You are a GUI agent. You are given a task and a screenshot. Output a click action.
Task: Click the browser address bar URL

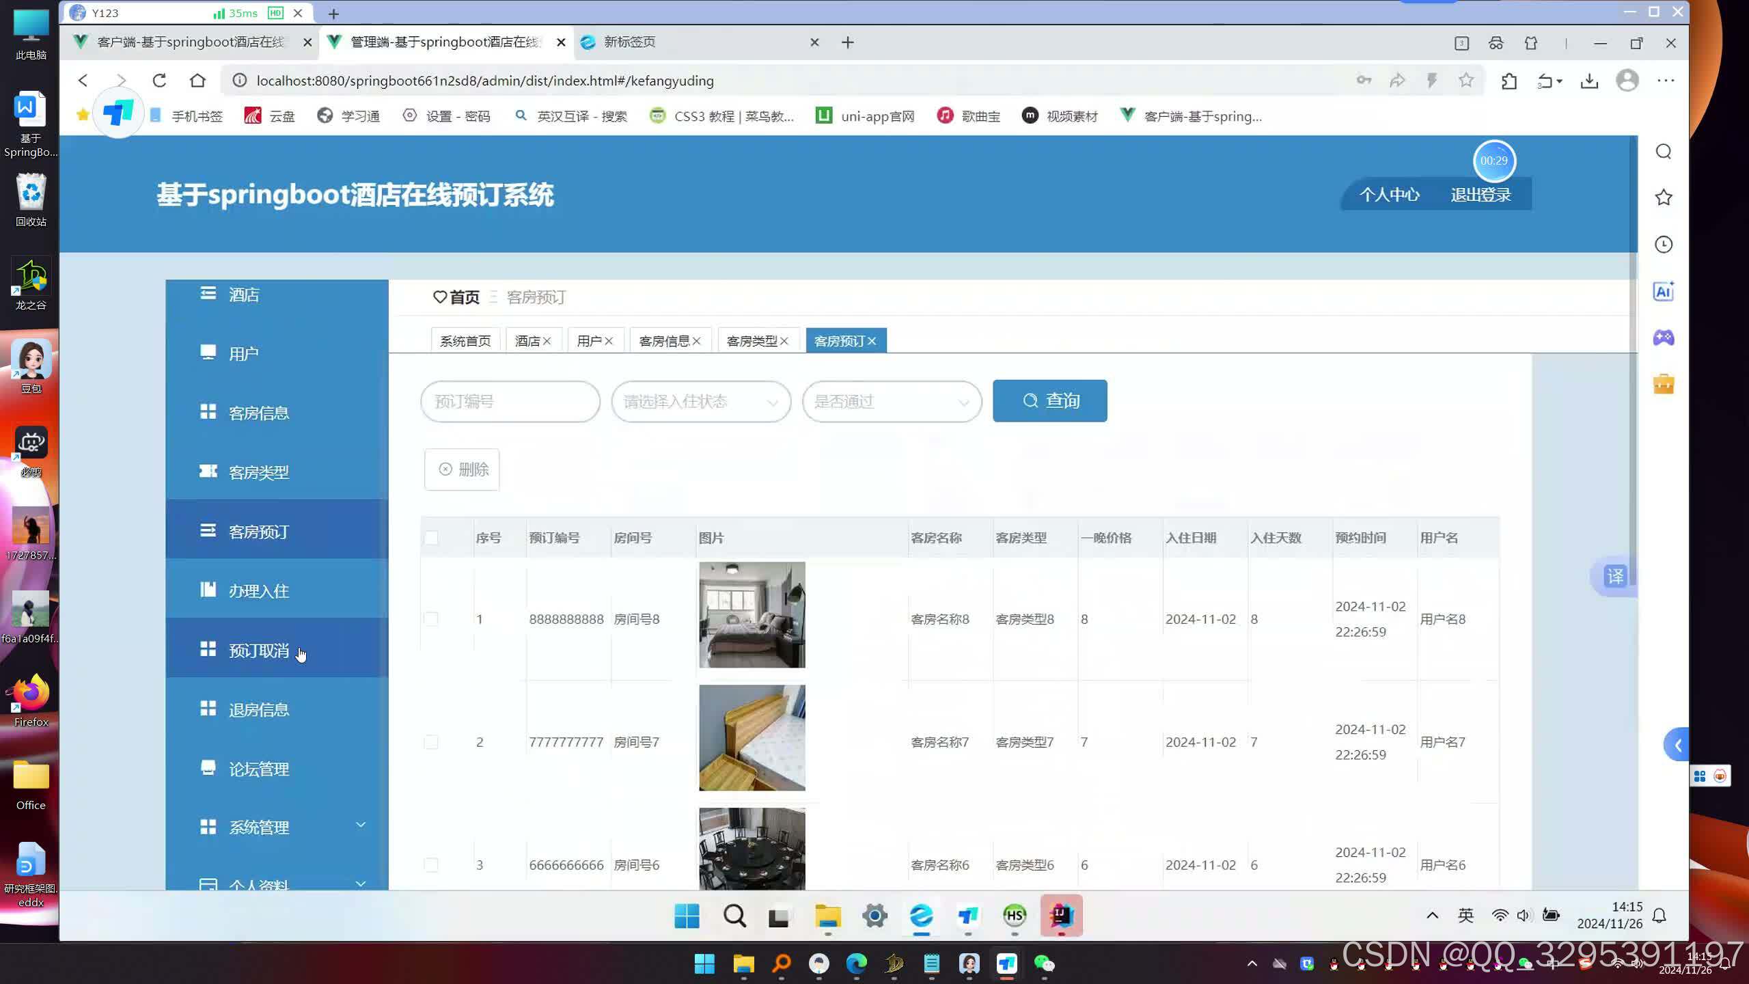485,81
